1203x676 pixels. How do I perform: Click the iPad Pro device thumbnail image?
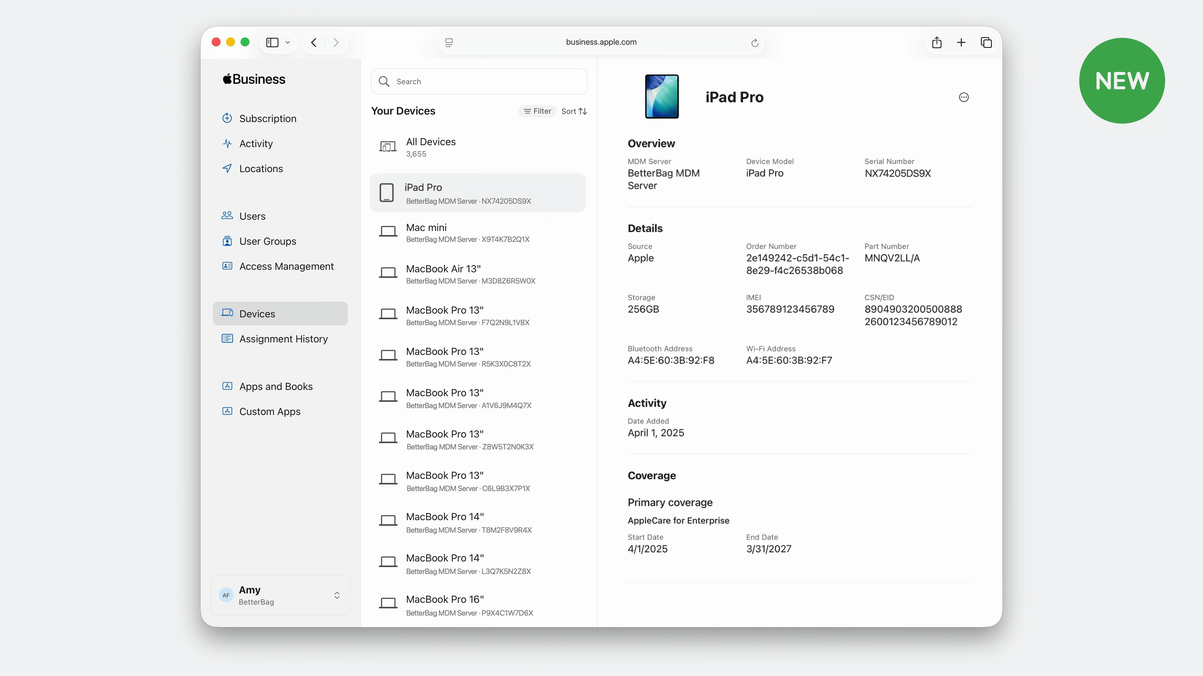[x=662, y=97]
